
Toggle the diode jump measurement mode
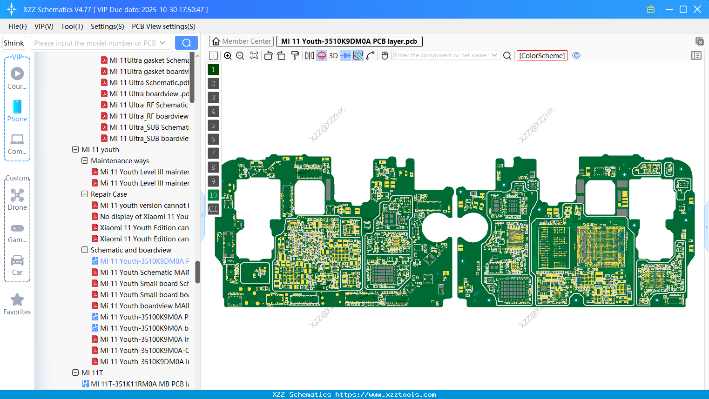point(344,55)
